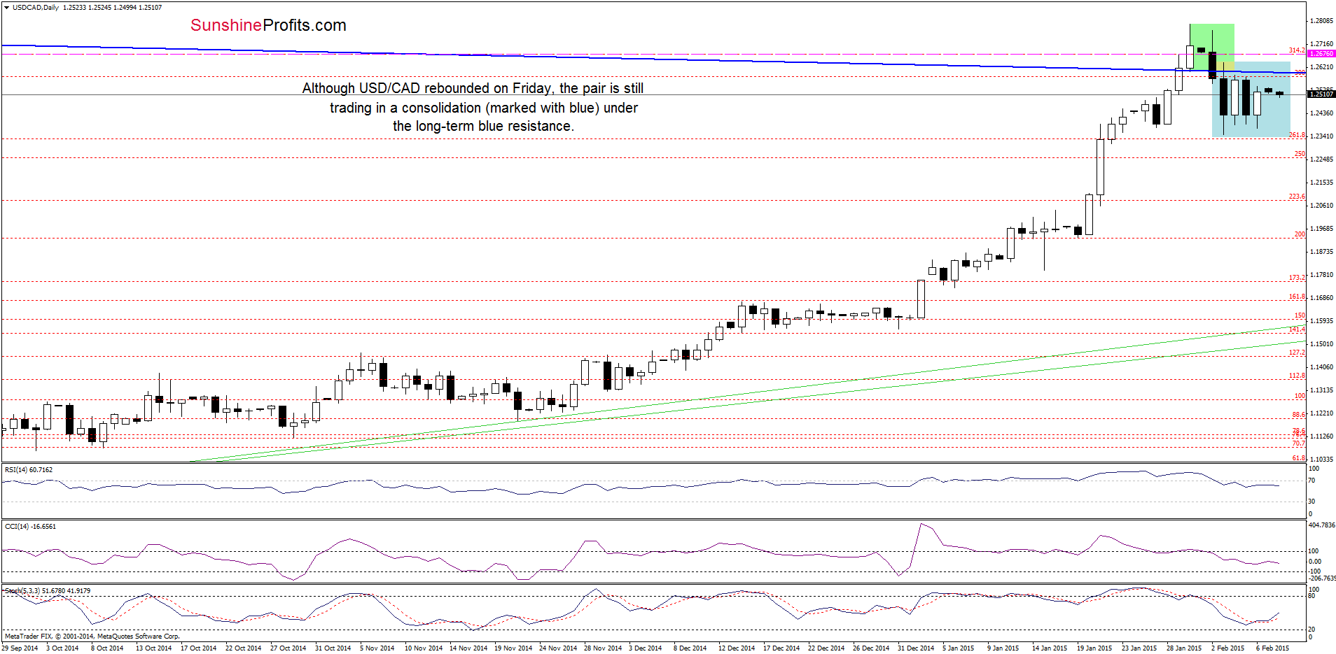The image size is (1336, 654).
Task: Click the 1.27160 price axis label
Action: coord(1321,44)
